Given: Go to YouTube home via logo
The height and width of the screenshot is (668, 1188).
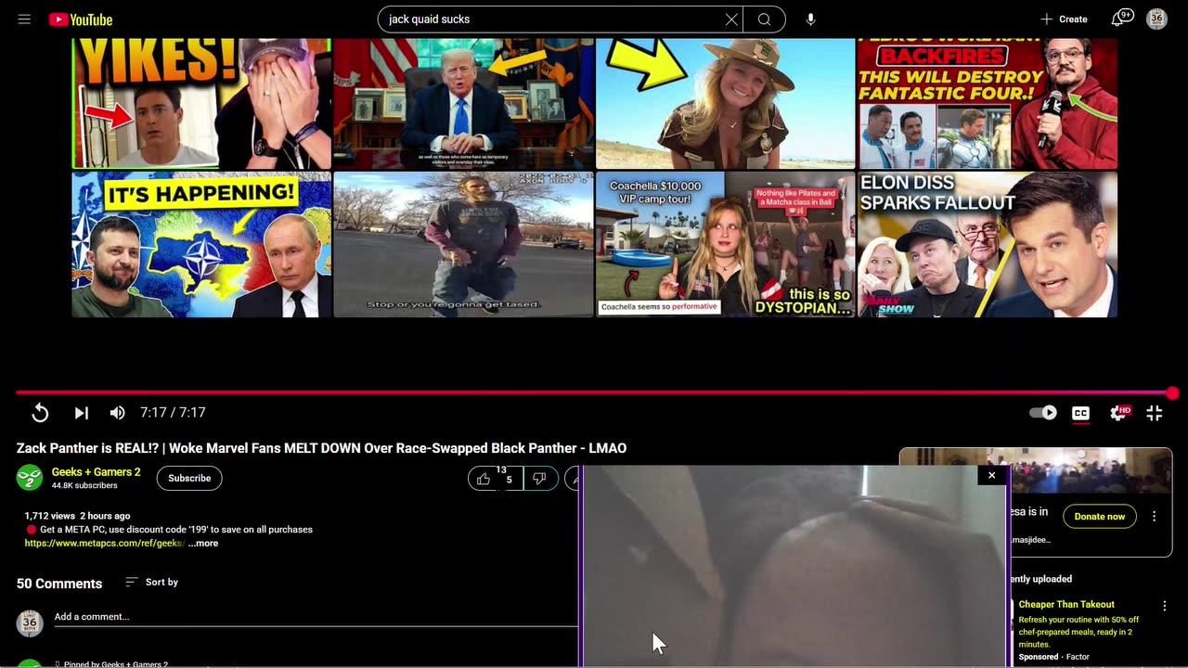Looking at the screenshot, I should [x=81, y=19].
